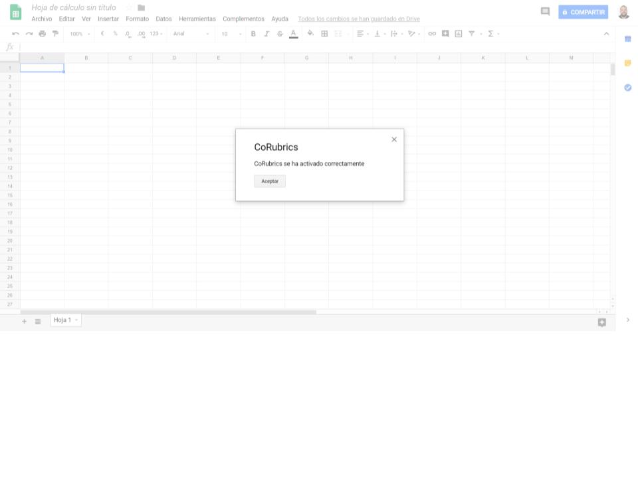Image resolution: width=638 pixels, height=478 pixels.
Task: Insert a chart using toolbar icon
Action: (459, 34)
